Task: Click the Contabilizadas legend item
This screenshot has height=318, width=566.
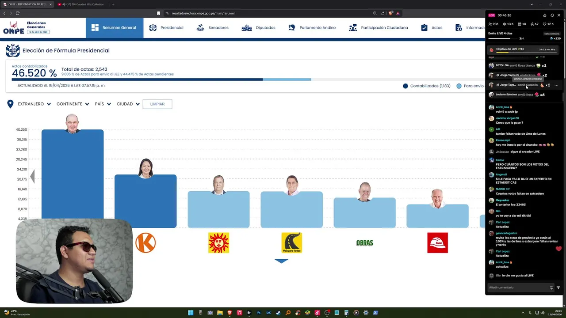Action: tap(427, 86)
